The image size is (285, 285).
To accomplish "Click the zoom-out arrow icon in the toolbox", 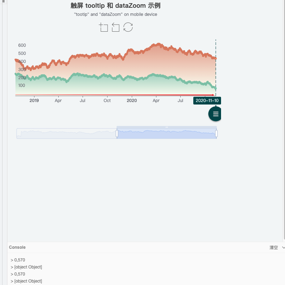I will point(115,27).
